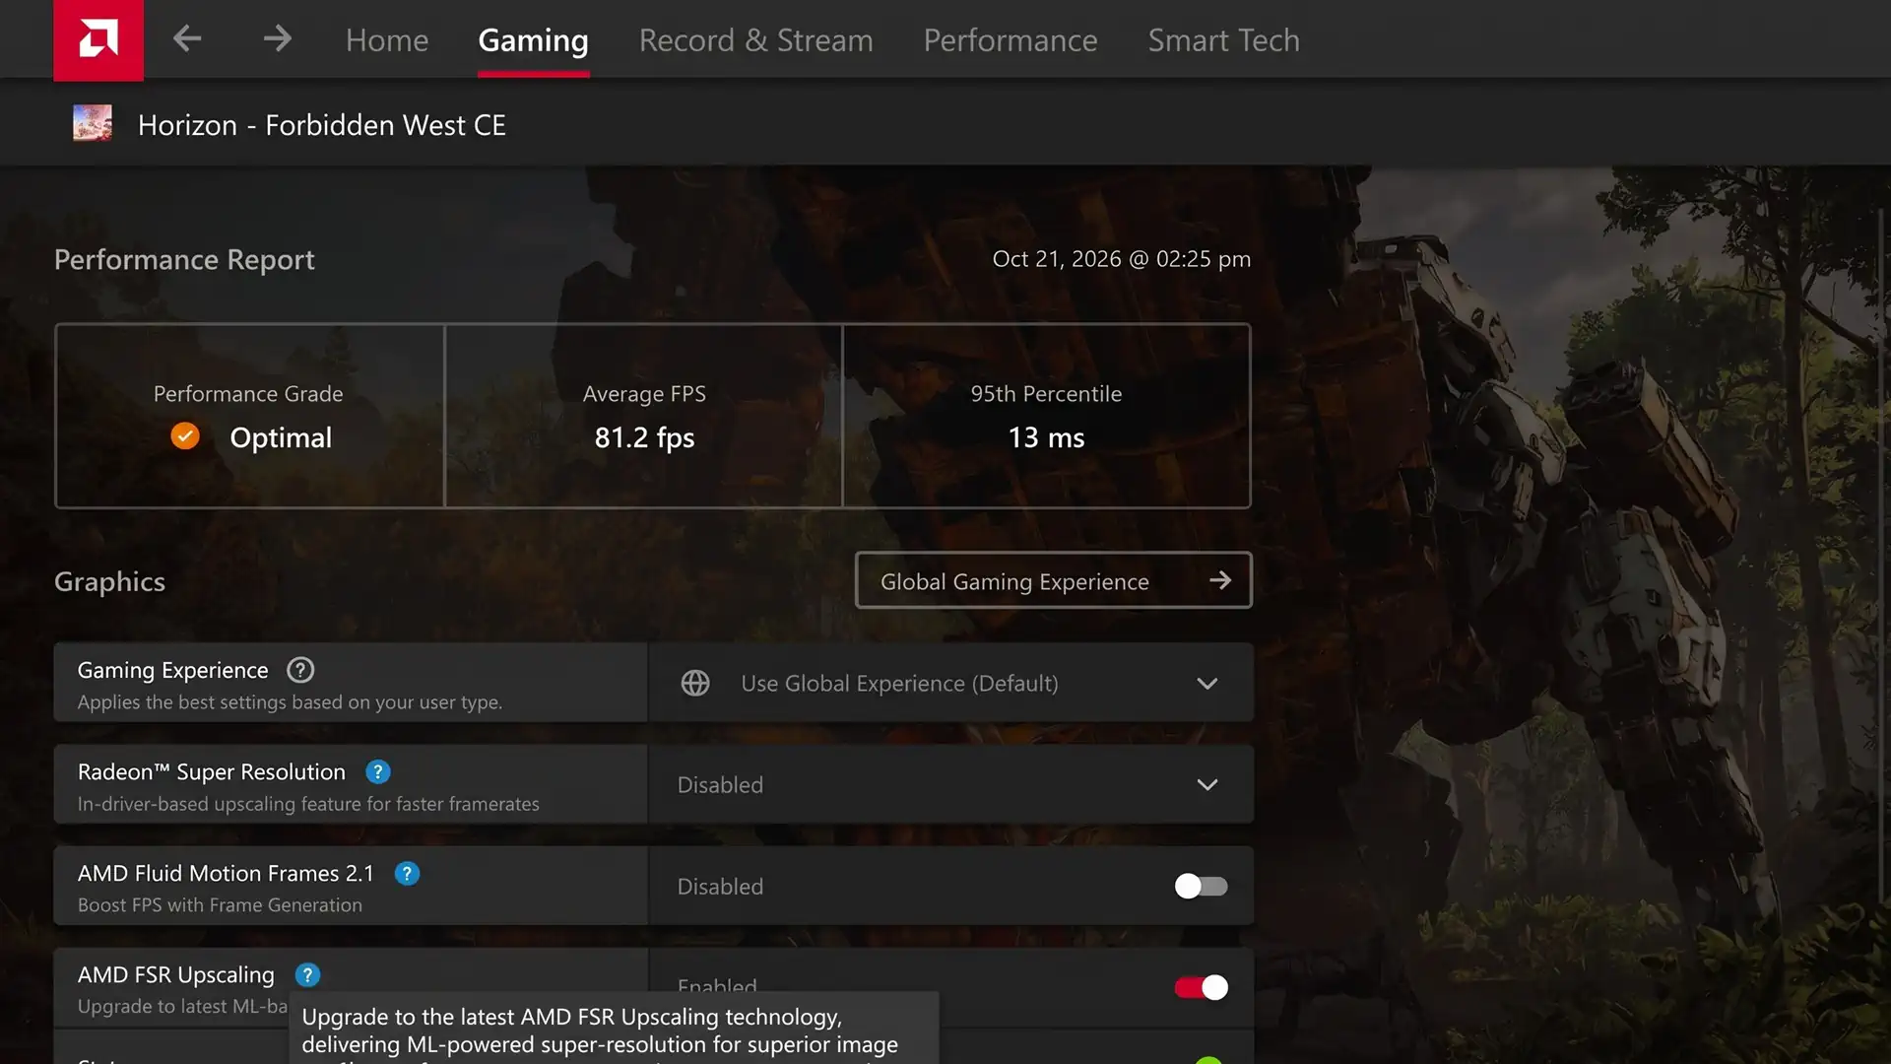1891x1064 pixels.
Task: Click the report date Oct 21, 2026
Action: (1122, 258)
